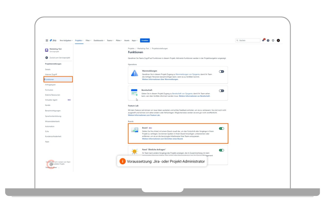Click the Jira logo
The width and height of the screenshot is (325, 214).
coord(53,40)
